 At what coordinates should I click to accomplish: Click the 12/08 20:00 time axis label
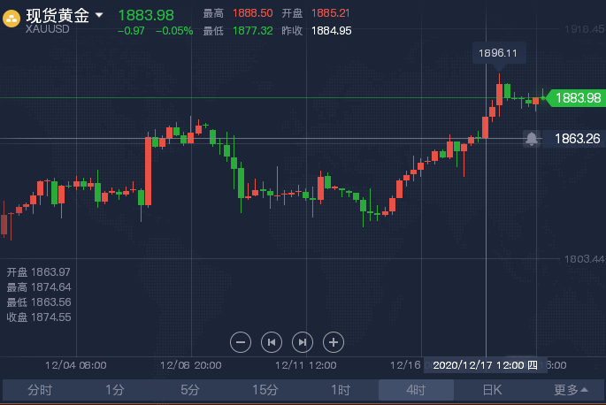(190, 365)
